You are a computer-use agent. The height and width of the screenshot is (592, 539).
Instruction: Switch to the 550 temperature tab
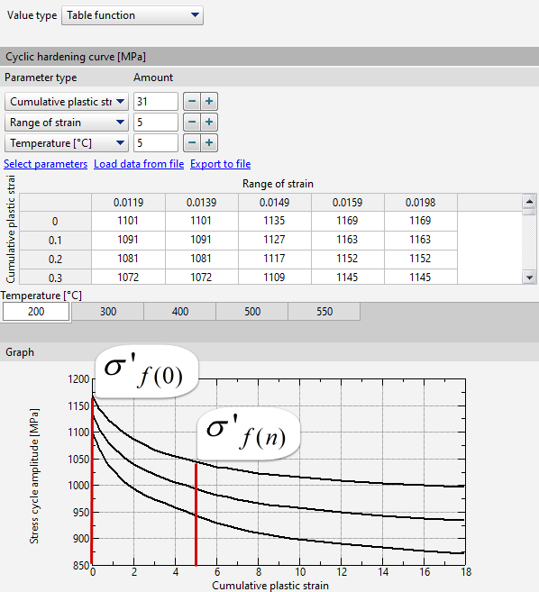click(x=324, y=312)
